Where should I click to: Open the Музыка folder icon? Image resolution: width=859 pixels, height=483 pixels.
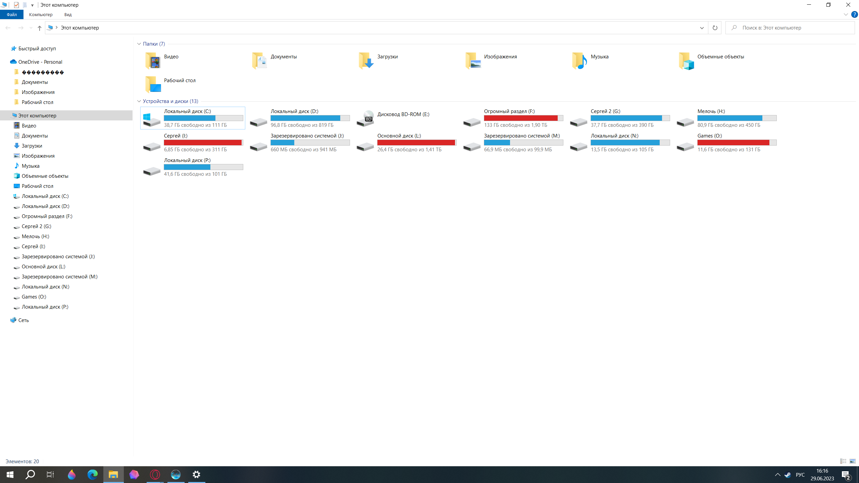point(579,61)
